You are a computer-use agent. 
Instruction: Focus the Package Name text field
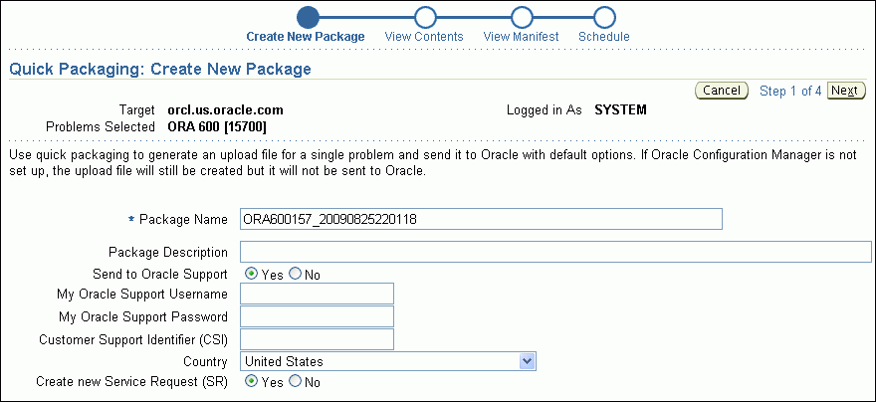point(480,219)
